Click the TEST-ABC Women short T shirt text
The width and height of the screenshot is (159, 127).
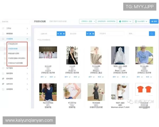point(120,105)
